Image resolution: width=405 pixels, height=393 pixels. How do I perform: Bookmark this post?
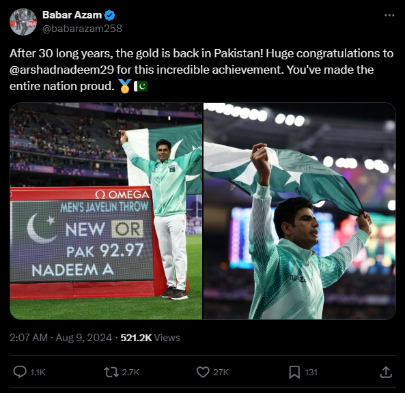(294, 372)
